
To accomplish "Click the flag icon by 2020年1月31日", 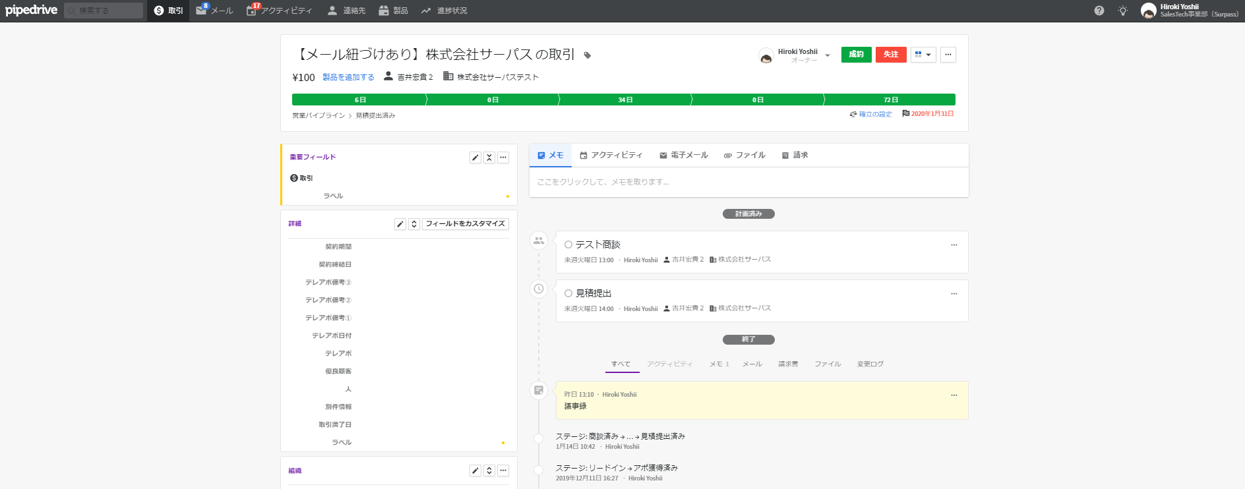I will (906, 113).
